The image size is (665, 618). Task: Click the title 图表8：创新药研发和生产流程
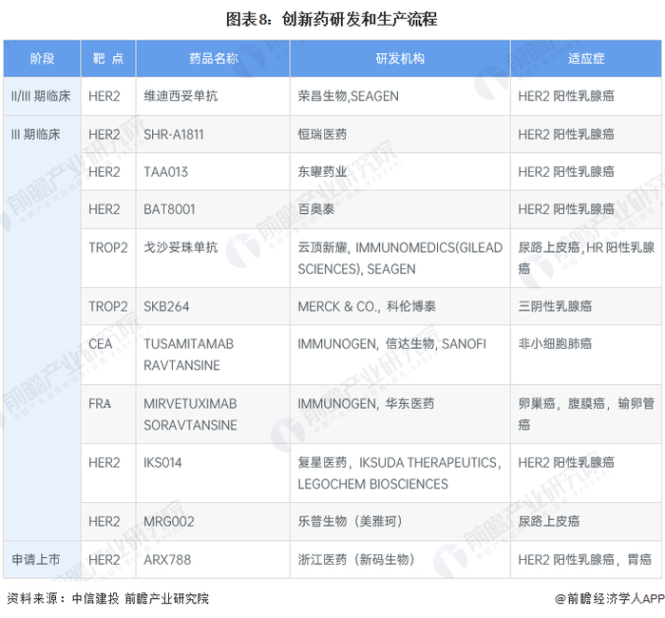(x=332, y=20)
